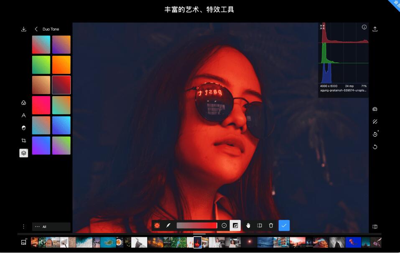This screenshot has width=400, height=253.
Task: Open the colorful buildings thumbnail in filmstrip
Action: (281, 242)
